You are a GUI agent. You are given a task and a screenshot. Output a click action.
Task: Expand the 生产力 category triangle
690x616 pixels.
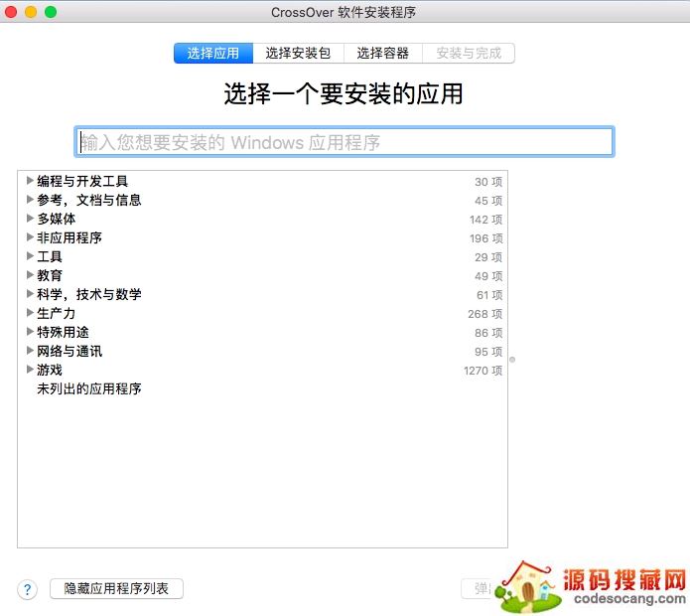[x=30, y=313]
